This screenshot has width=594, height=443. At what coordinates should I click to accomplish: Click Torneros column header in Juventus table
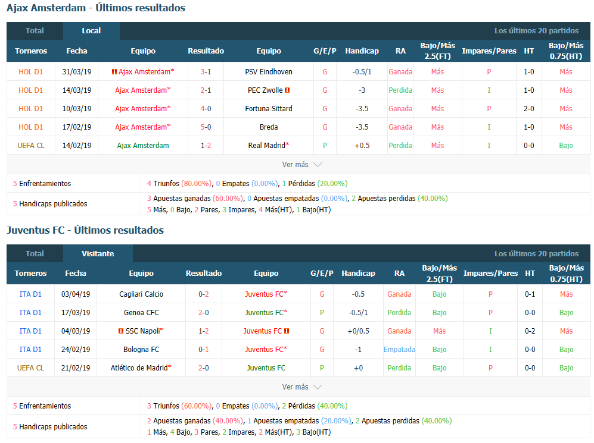(30, 274)
